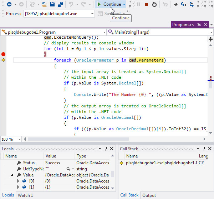Screen dimensions: 214x199
Task: Click the Value column header in Locals
Action: coord(59,156)
